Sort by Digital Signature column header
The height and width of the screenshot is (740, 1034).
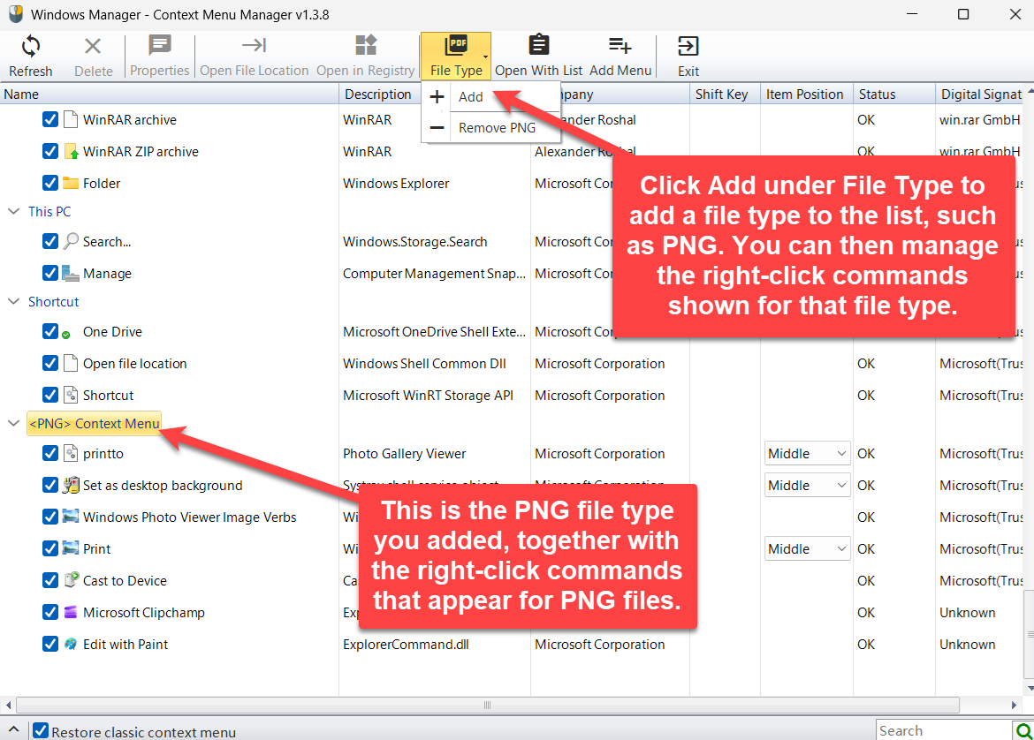[981, 94]
